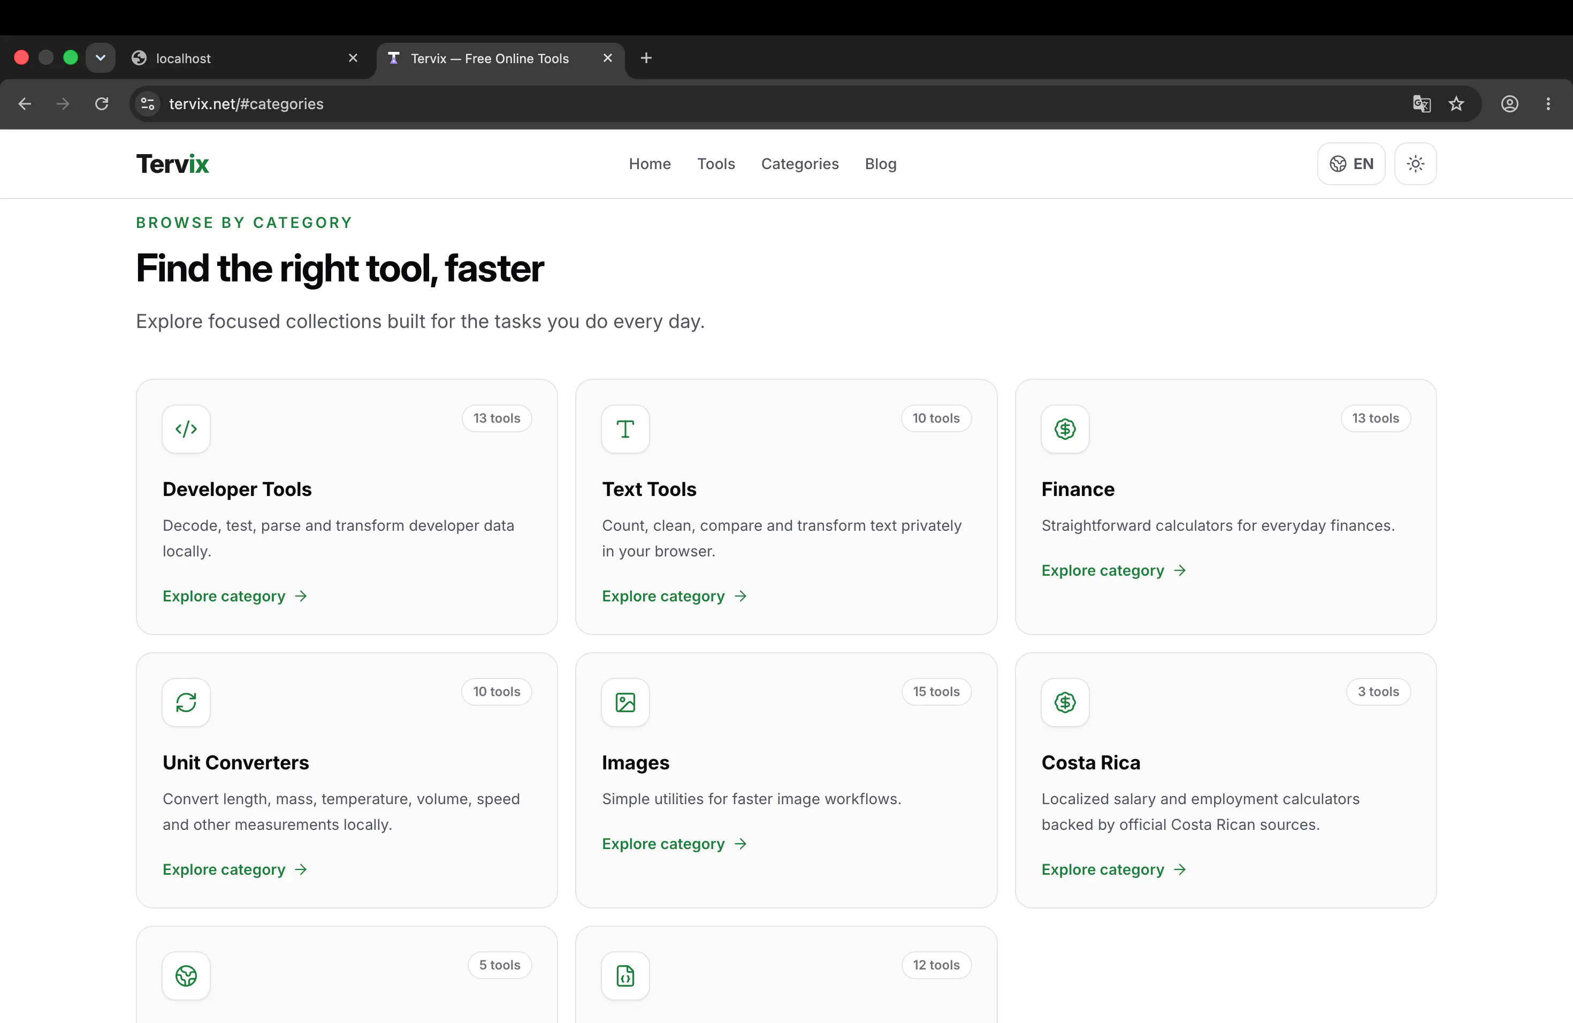Click the browser back arrow
The width and height of the screenshot is (1573, 1023).
click(x=25, y=104)
